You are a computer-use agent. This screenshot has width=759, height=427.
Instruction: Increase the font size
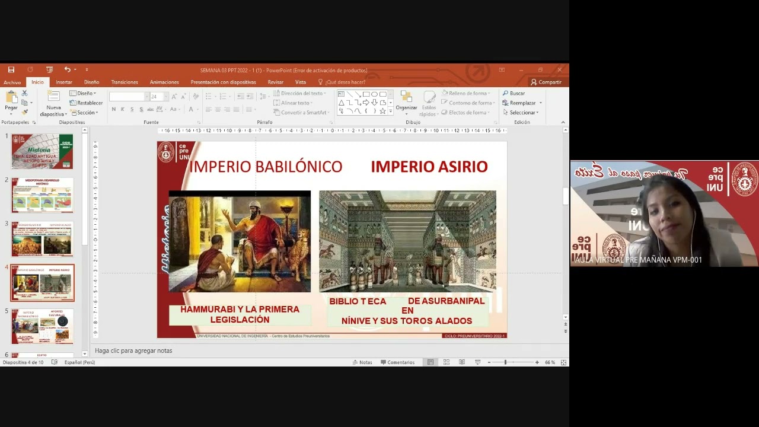(x=174, y=97)
